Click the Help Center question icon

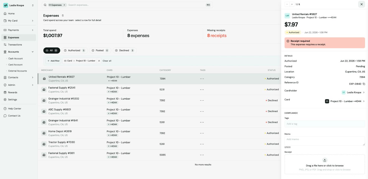click(5, 109)
